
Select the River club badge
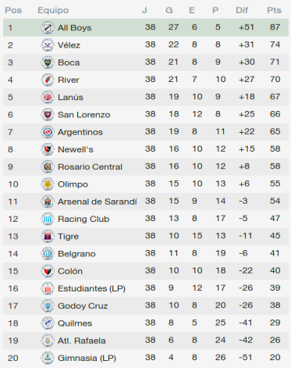(48, 80)
